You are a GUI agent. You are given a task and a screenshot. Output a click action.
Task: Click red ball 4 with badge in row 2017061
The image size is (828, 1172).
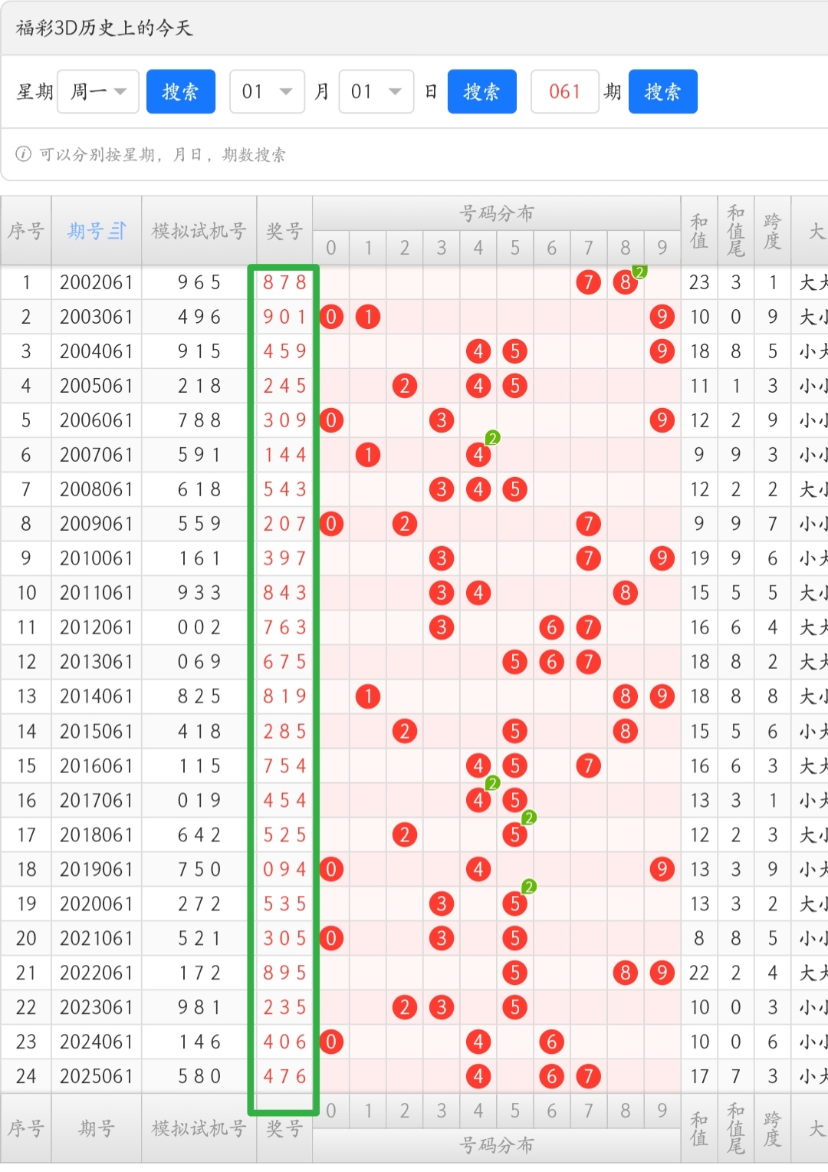(x=478, y=800)
